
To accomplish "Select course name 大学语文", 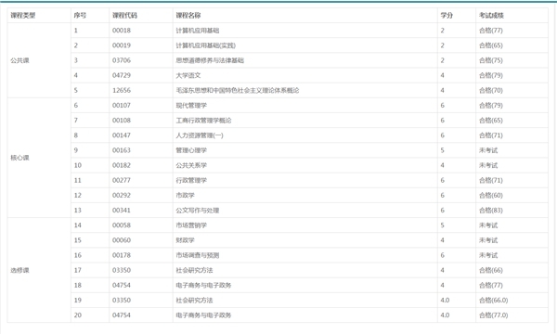I will click(x=188, y=75).
